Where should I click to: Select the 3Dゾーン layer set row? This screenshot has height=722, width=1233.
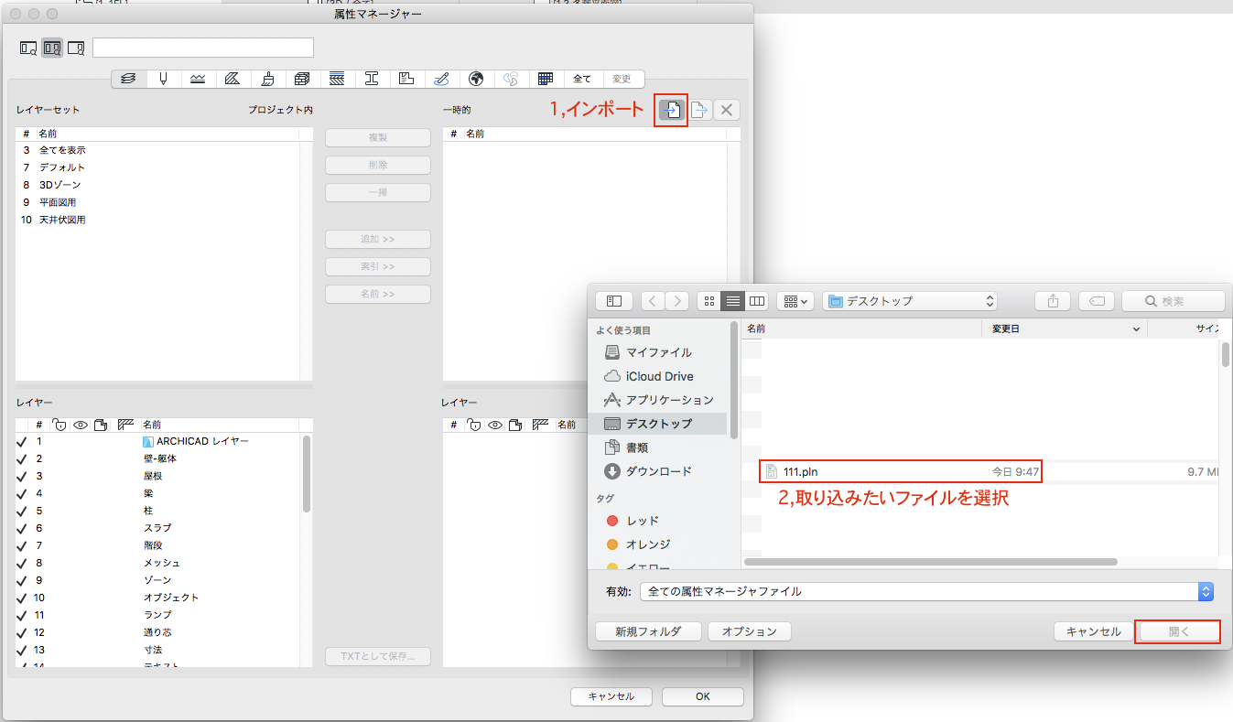pos(157,185)
